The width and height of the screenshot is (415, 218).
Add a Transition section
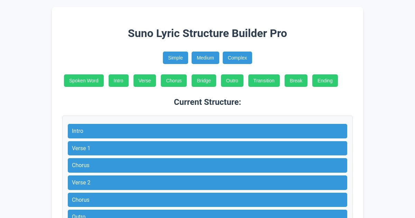(x=264, y=81)
